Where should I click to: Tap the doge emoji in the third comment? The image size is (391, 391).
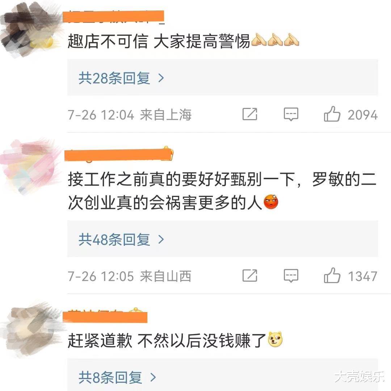pyautogui.click(x=275, y=339)
